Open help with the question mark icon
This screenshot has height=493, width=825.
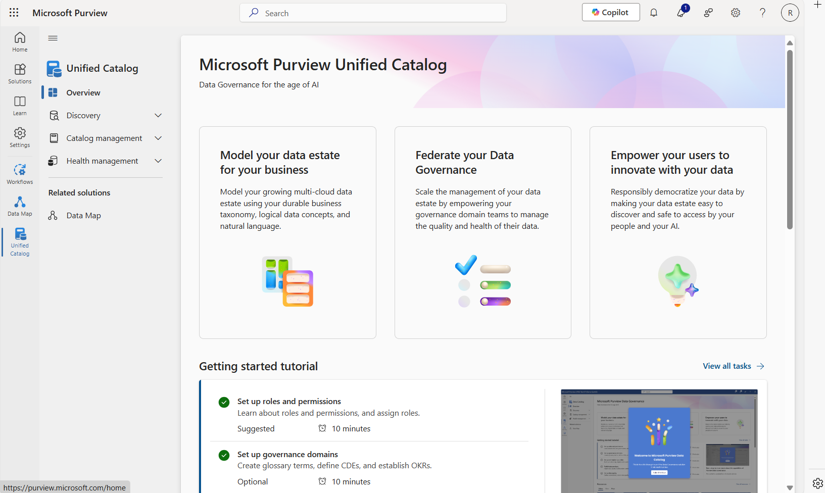point(762,12)
